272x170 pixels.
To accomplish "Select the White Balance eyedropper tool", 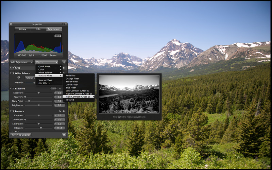I will pyautogui.click(x=19, y=78).
